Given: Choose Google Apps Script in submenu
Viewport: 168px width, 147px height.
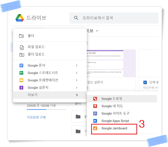Looking at the screenshot, I should 122,121.
